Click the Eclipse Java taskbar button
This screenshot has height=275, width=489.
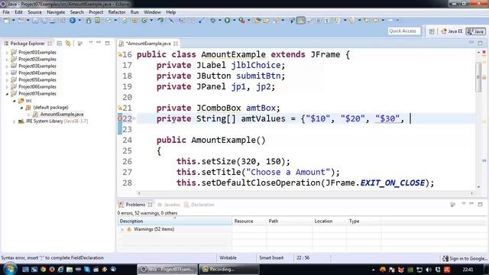pyautogui.click(x=167, y=269)
